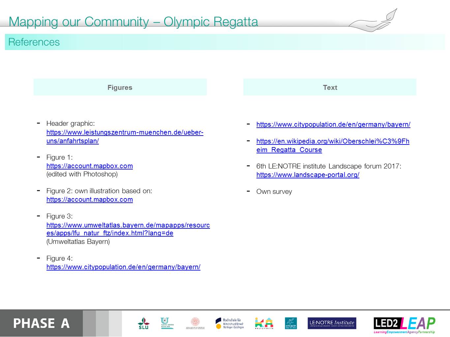The height and width of the screenshot is (337, 450).
Task: Click the LE:NOTRE Institute logo
Action: pos(332,323)
